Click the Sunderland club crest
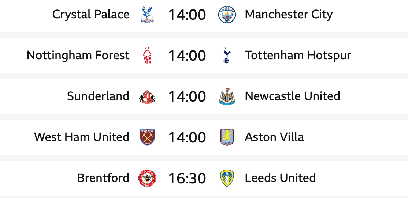This screenshot has width=408, height=198. point(147,96)
